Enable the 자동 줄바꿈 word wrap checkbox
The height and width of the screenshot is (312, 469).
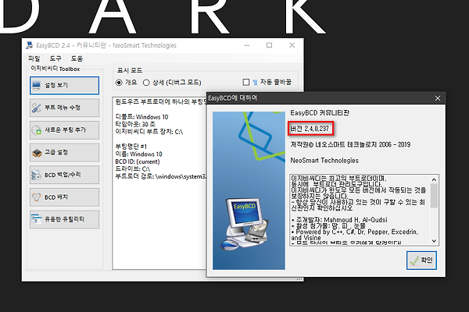pos(246,82)
